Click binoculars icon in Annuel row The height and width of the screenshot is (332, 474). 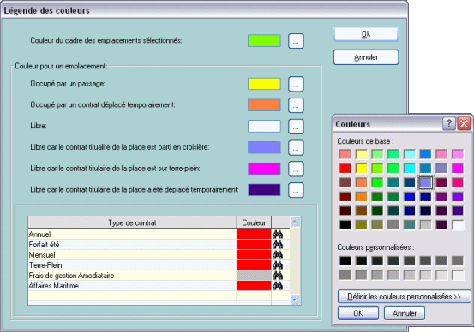(x=278, y=234)
